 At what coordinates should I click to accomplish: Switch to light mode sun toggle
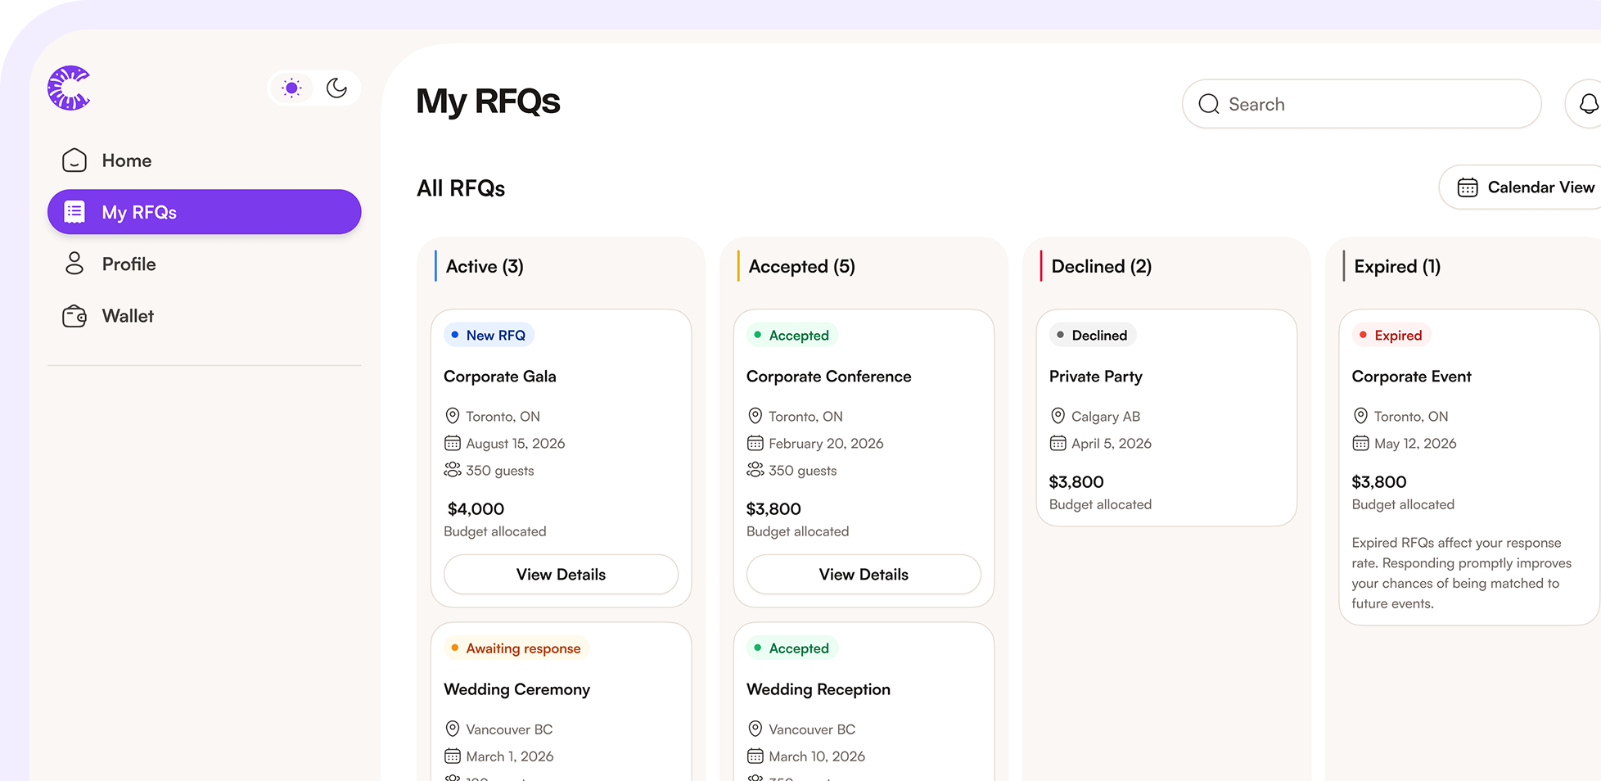291,88
